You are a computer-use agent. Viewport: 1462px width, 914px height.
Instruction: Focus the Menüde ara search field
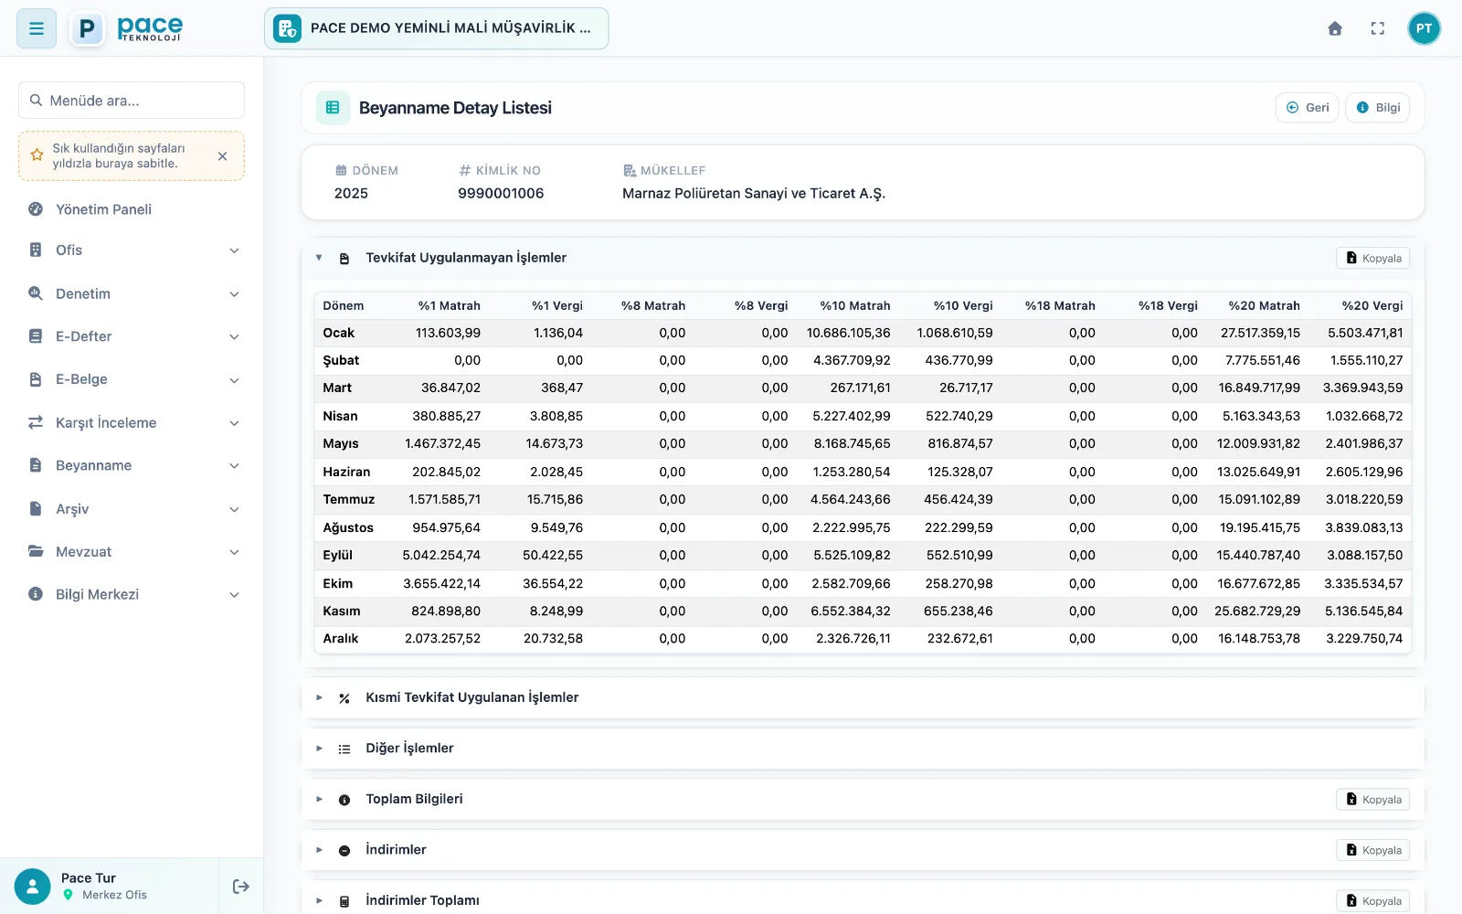pyautogui.click(x=132, y=101)
